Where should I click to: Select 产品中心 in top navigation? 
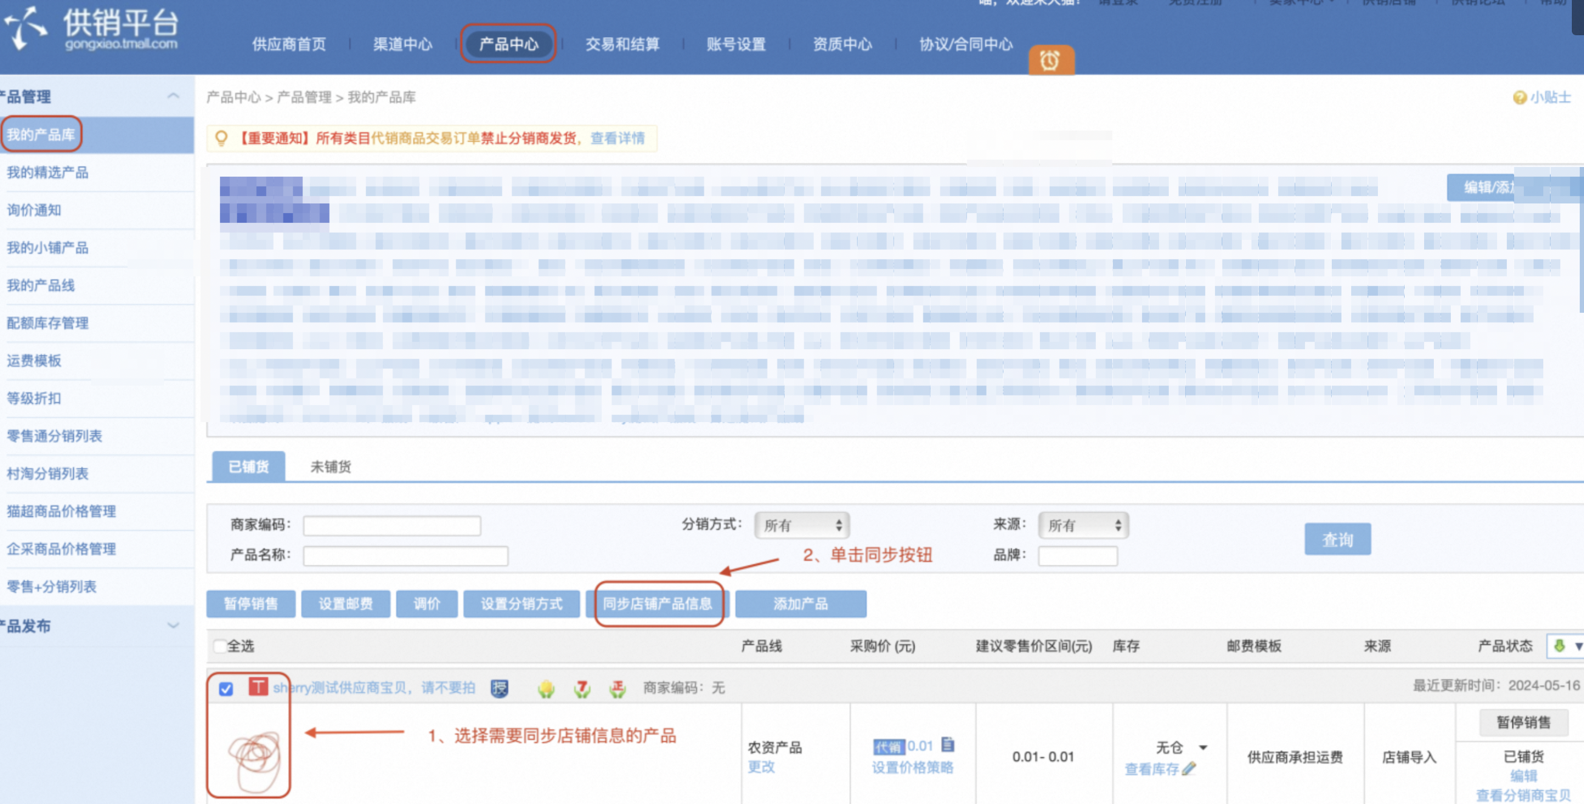(509, 44)
